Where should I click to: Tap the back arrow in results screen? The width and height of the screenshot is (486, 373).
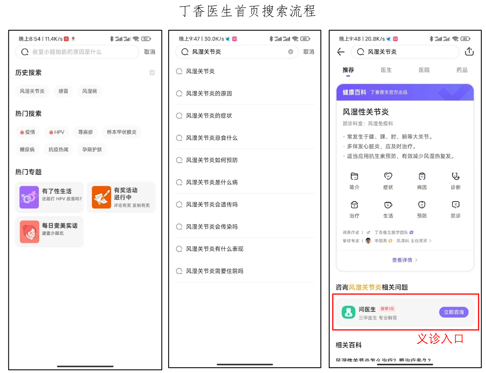(341, 52)
